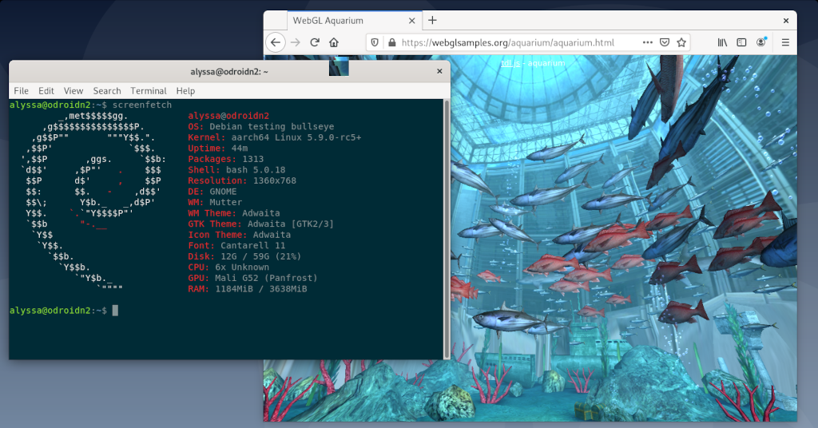Click 'bash 5.0.18' shell value

pyautogui.click(x=256, y=170)
